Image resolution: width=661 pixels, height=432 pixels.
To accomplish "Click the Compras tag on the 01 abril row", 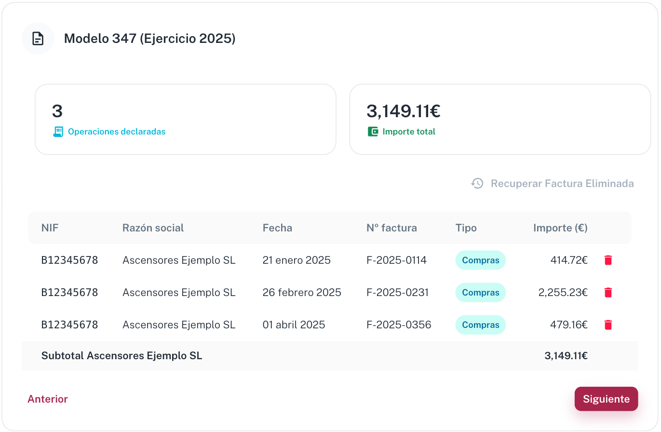I will pos(480,325).
